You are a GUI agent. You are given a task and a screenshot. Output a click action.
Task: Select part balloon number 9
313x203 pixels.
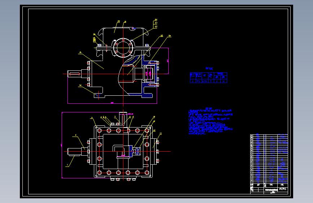coord(133,117)
